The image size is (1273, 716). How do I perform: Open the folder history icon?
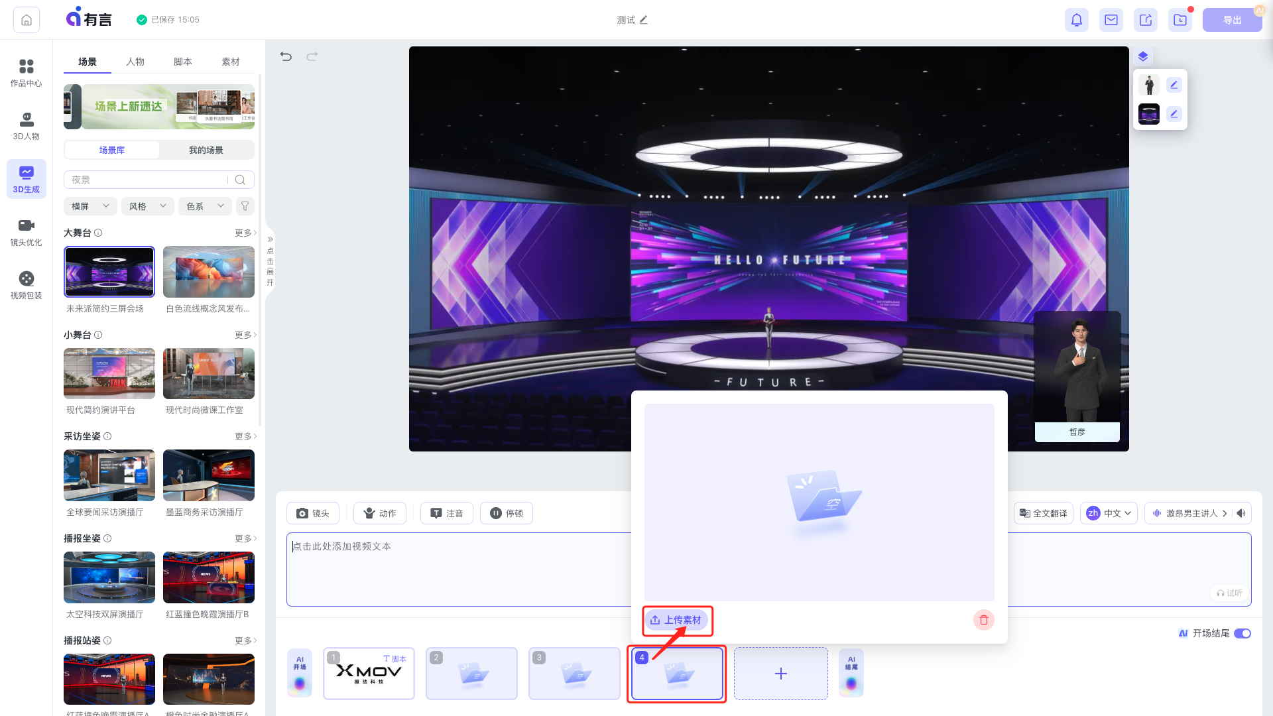point(1180,20)
